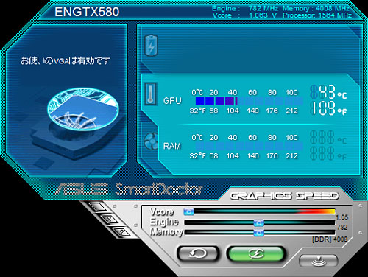The width and height of the screenshot is (368, 277).
Task: Click the Vcore slider handle
Action: pyautogui.click(x=188, y=211)
